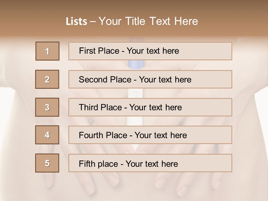Click the number 3 box

[x=47, y=107]
